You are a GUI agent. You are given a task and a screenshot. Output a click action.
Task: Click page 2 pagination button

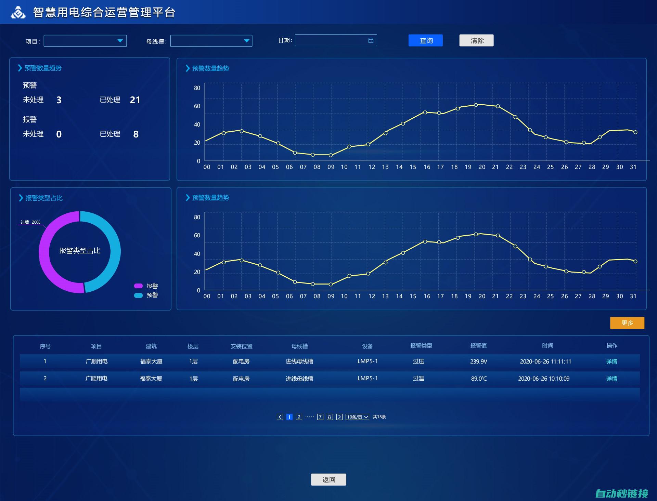[x=299, y=416]
